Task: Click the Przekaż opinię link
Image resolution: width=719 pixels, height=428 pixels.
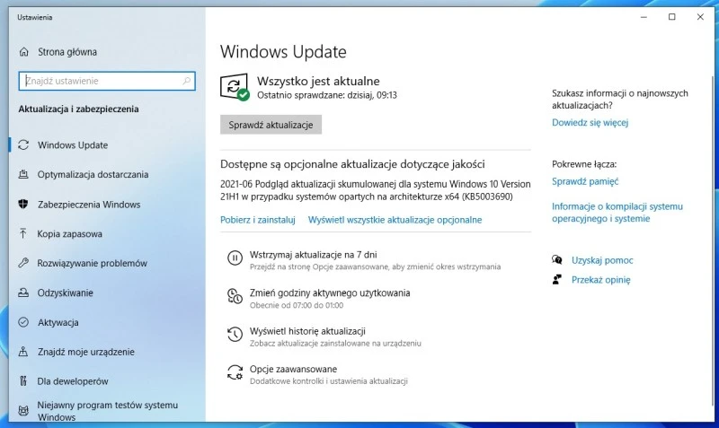Action: (x=600, y=280)
